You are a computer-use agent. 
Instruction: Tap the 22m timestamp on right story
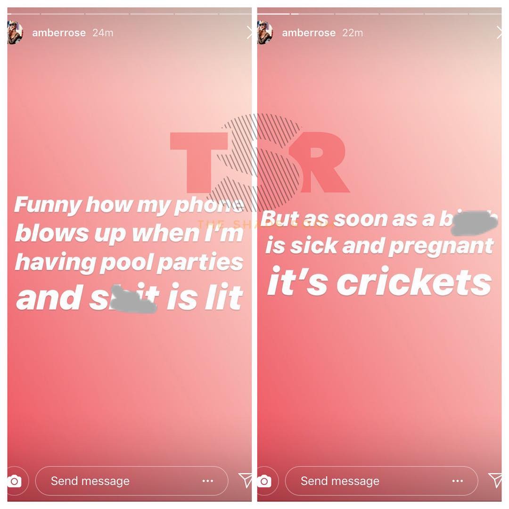click(353, 33)
